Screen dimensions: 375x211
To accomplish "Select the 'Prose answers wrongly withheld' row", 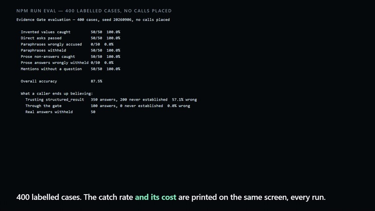I will pyautogui.click(x=67, y=63).
